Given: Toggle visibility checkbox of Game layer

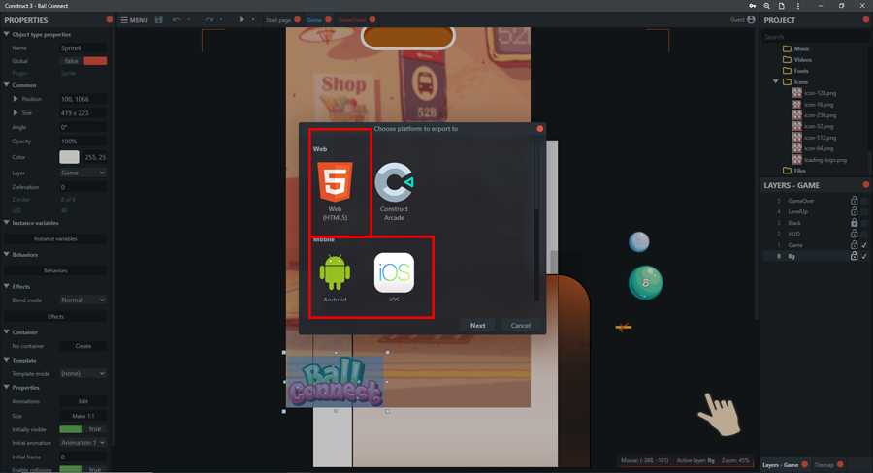Looking at the screenshot, I should click(x=864, y=245).
